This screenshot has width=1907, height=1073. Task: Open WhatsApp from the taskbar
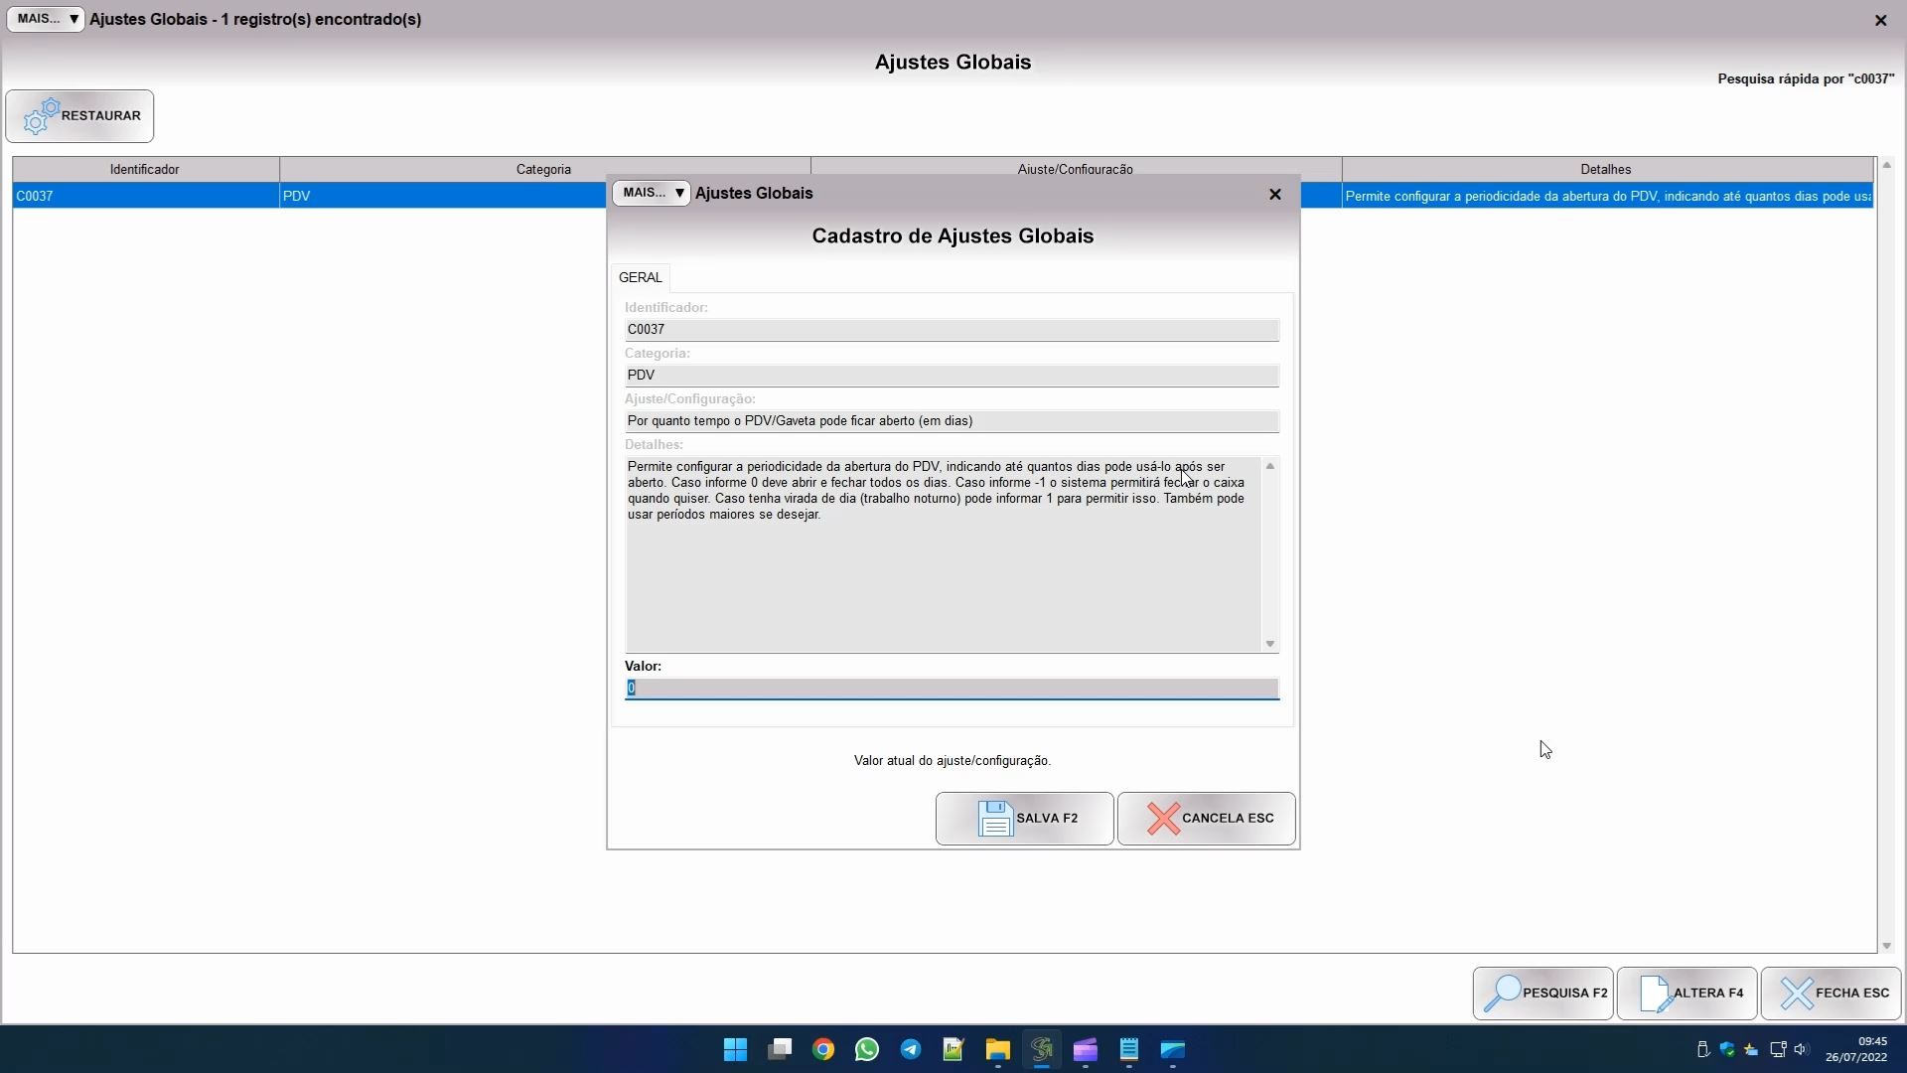(866, 1049)
